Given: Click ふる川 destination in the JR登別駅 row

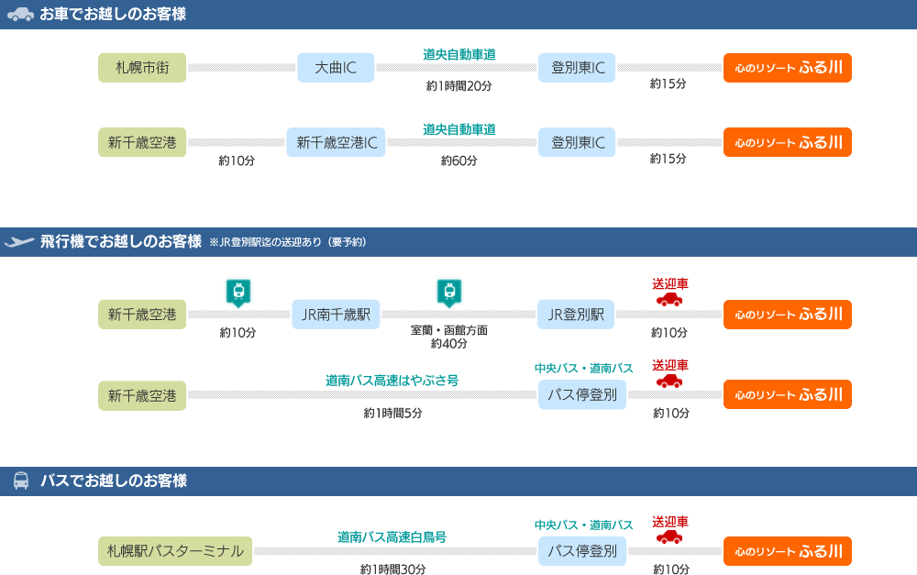Looking at the screenshot, I should [787, 315].
